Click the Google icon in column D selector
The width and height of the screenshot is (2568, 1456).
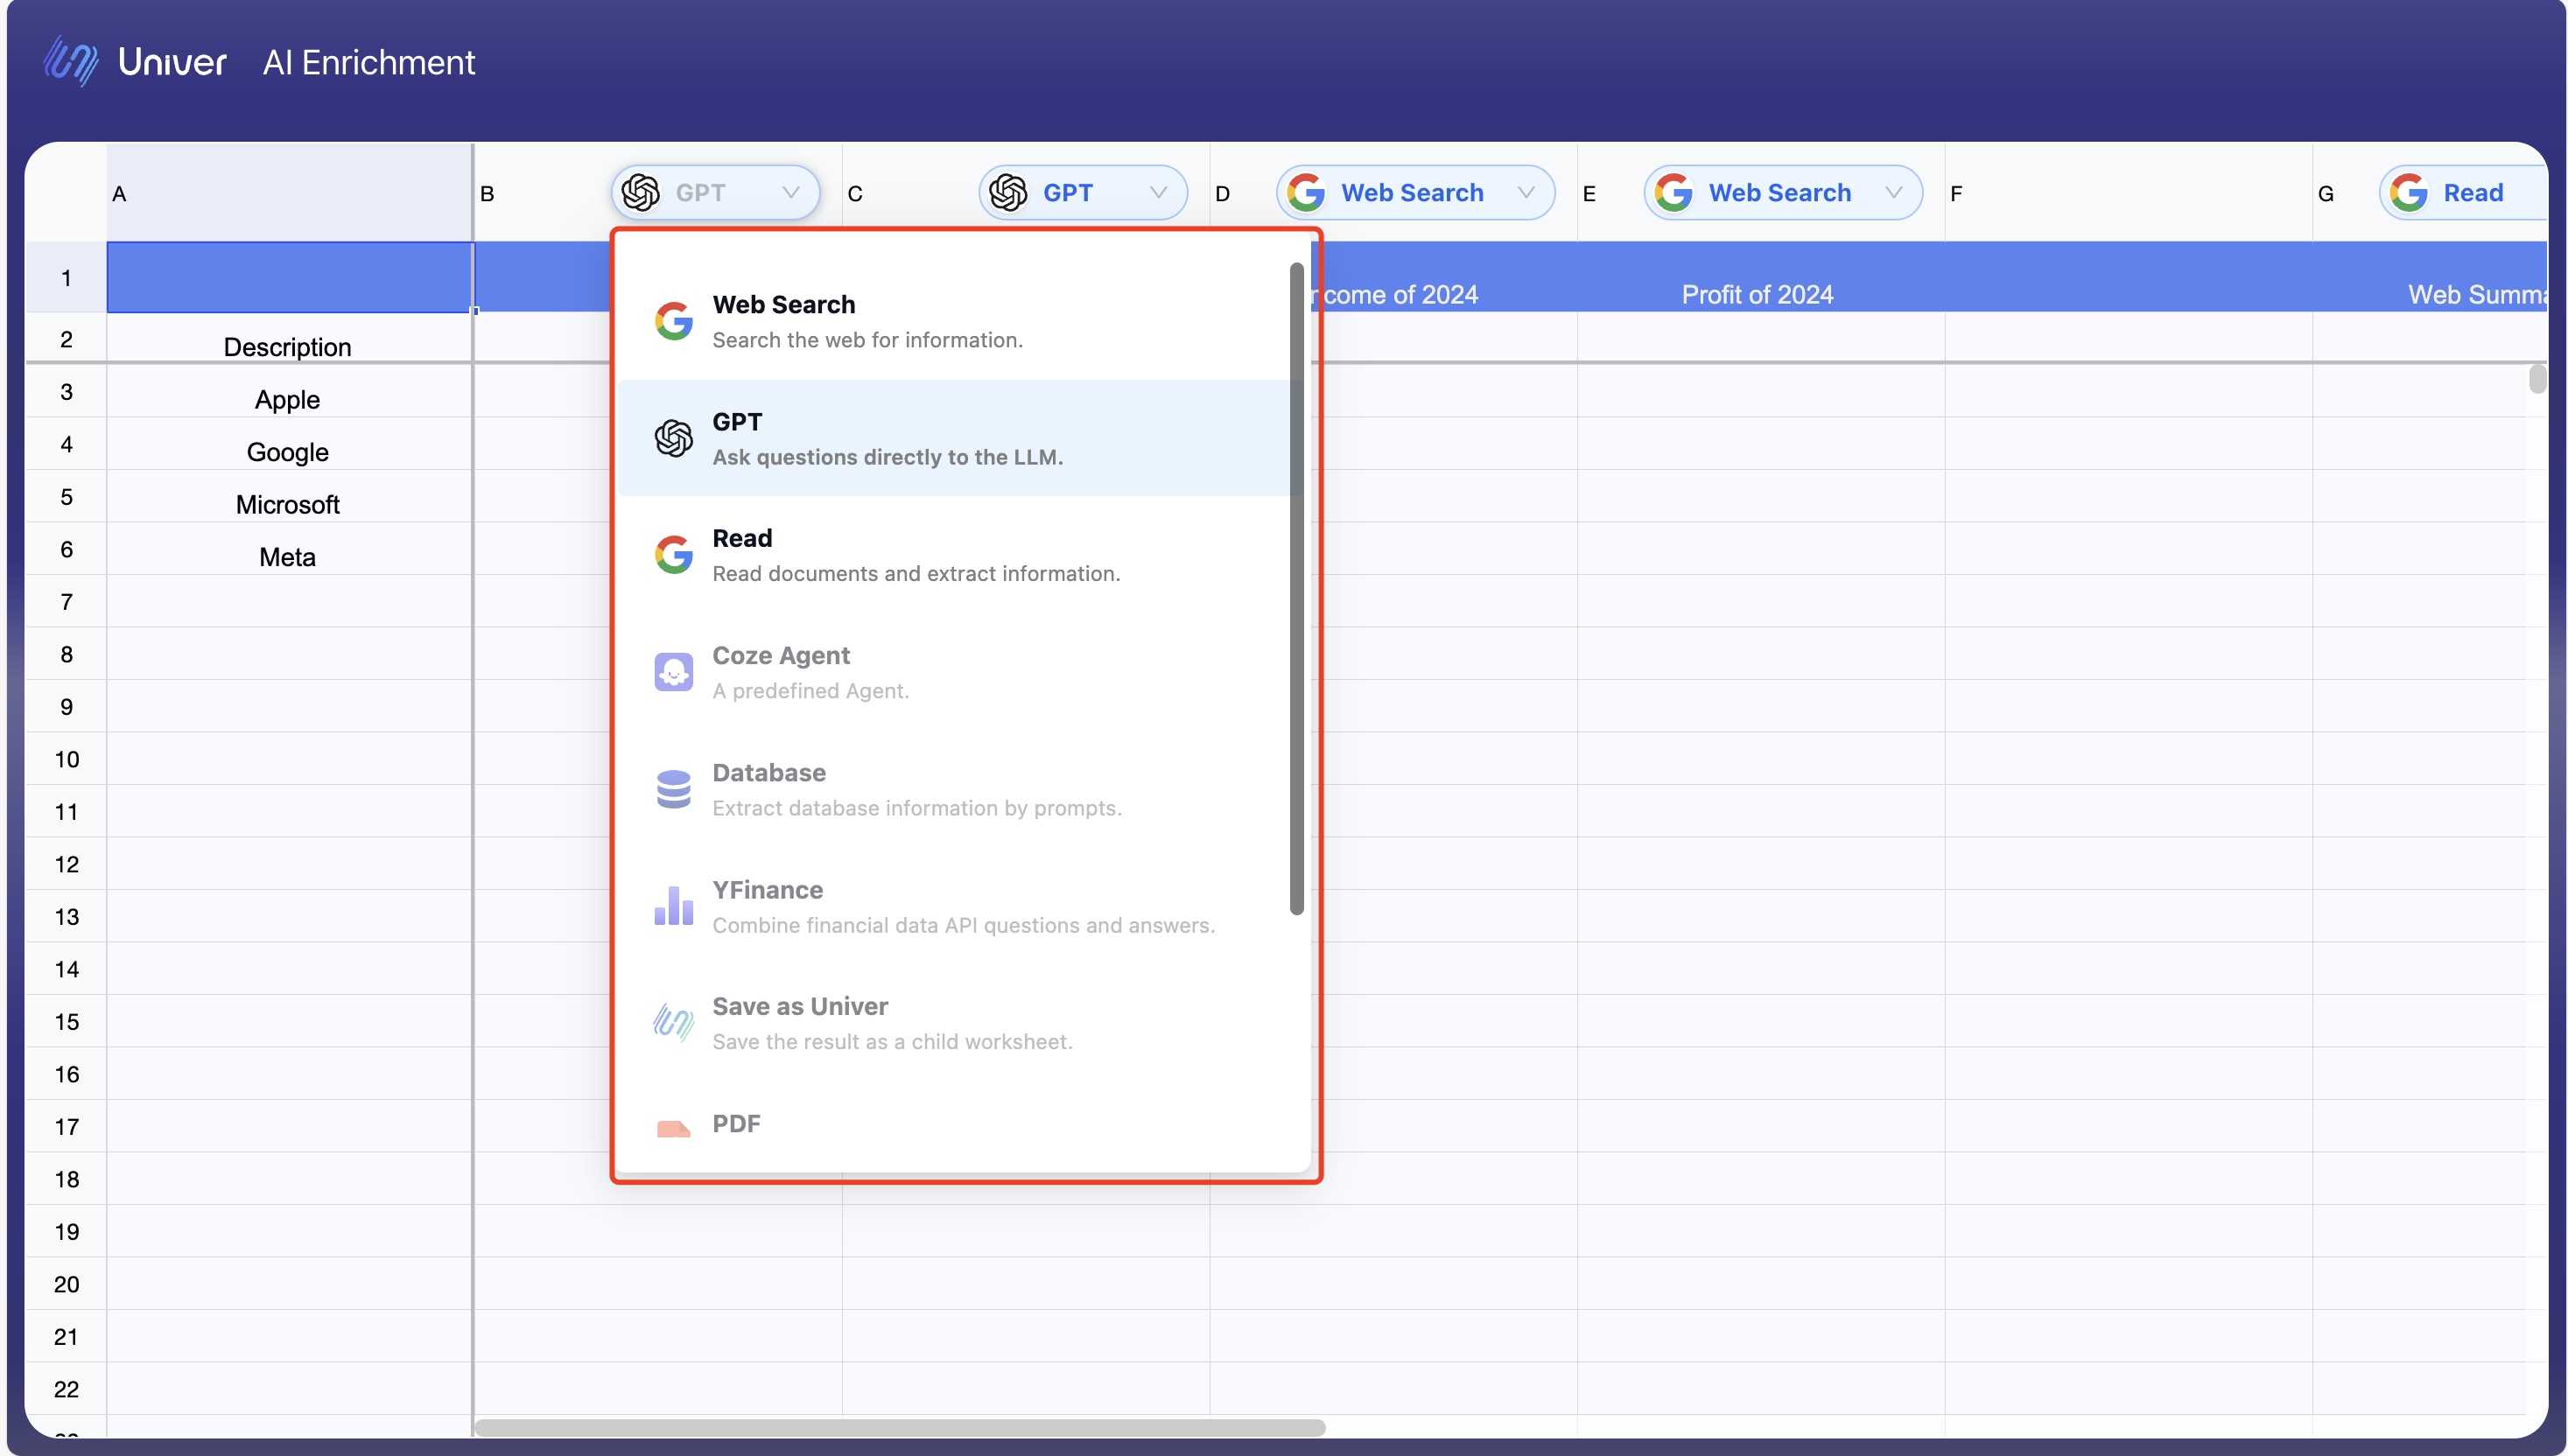pos(1306,193)
